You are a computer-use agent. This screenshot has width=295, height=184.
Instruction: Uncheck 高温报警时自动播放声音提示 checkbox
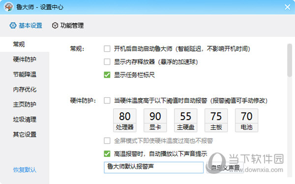coord(107,154)
